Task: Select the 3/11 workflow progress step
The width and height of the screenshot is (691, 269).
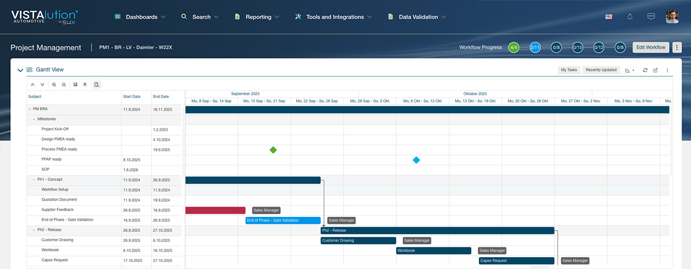Action: [535, 47]
